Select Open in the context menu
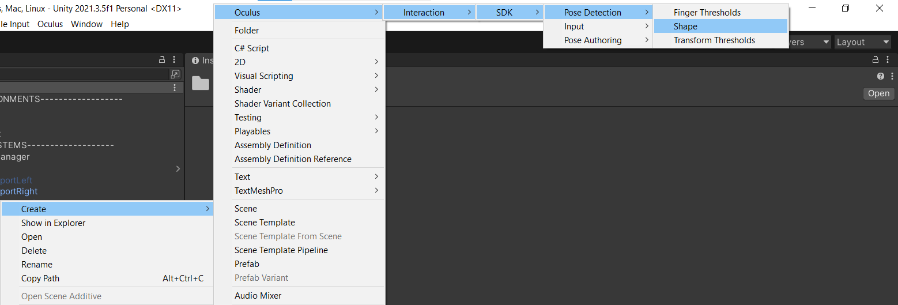The image size is (898, 305). click(107, 237)
